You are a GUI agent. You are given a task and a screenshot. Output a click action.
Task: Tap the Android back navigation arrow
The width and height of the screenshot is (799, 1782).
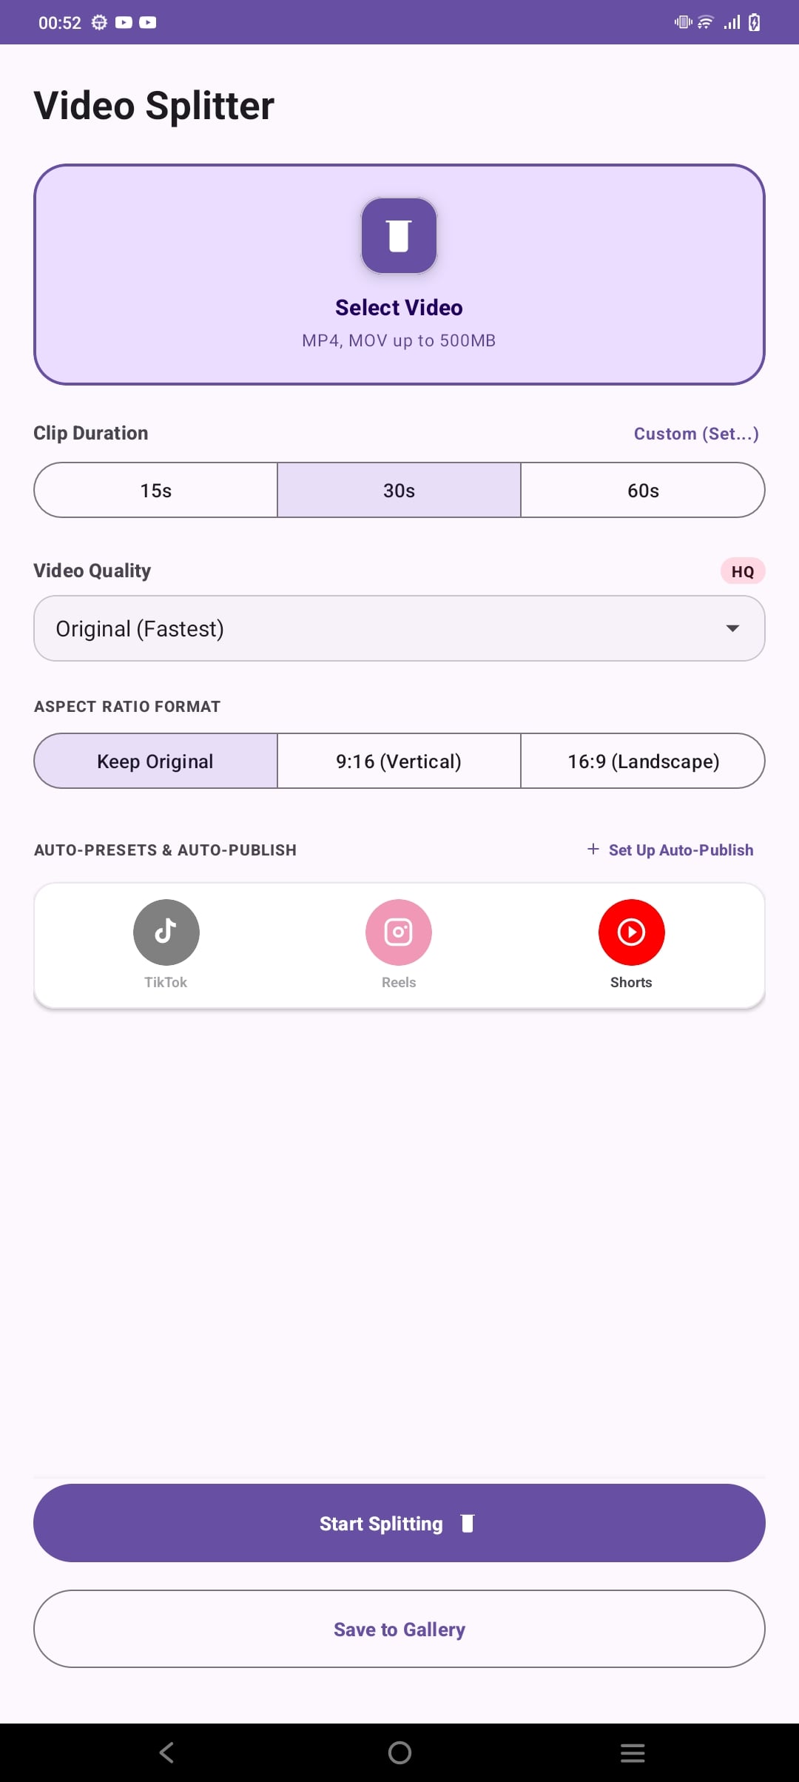(166, 1752)
